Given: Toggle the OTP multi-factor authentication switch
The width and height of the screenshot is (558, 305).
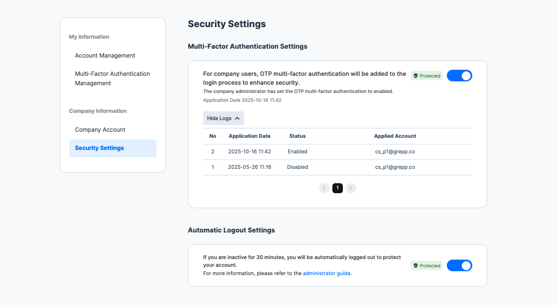Looking at the screenshot, I should (x=460, y=75).
